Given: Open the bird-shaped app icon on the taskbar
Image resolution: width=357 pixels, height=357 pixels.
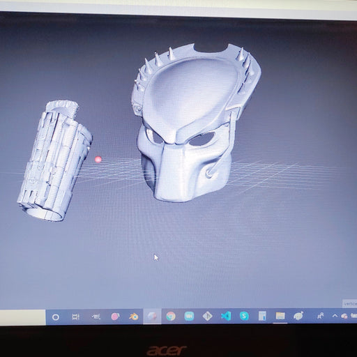Looking at the screenshot, I should [x=298, y=316].
